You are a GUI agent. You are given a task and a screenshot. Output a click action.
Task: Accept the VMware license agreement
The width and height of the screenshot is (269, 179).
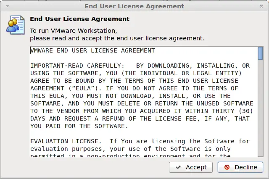[190, 167]
